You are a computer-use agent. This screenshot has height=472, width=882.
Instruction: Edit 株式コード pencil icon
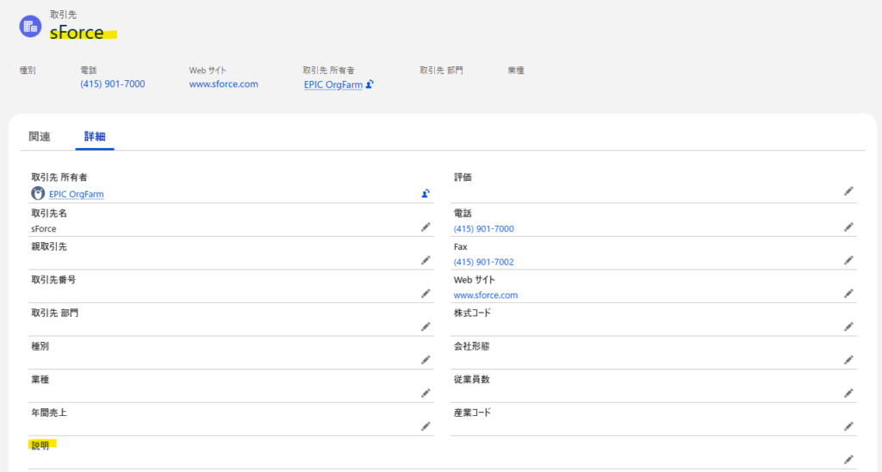[848, 326]
